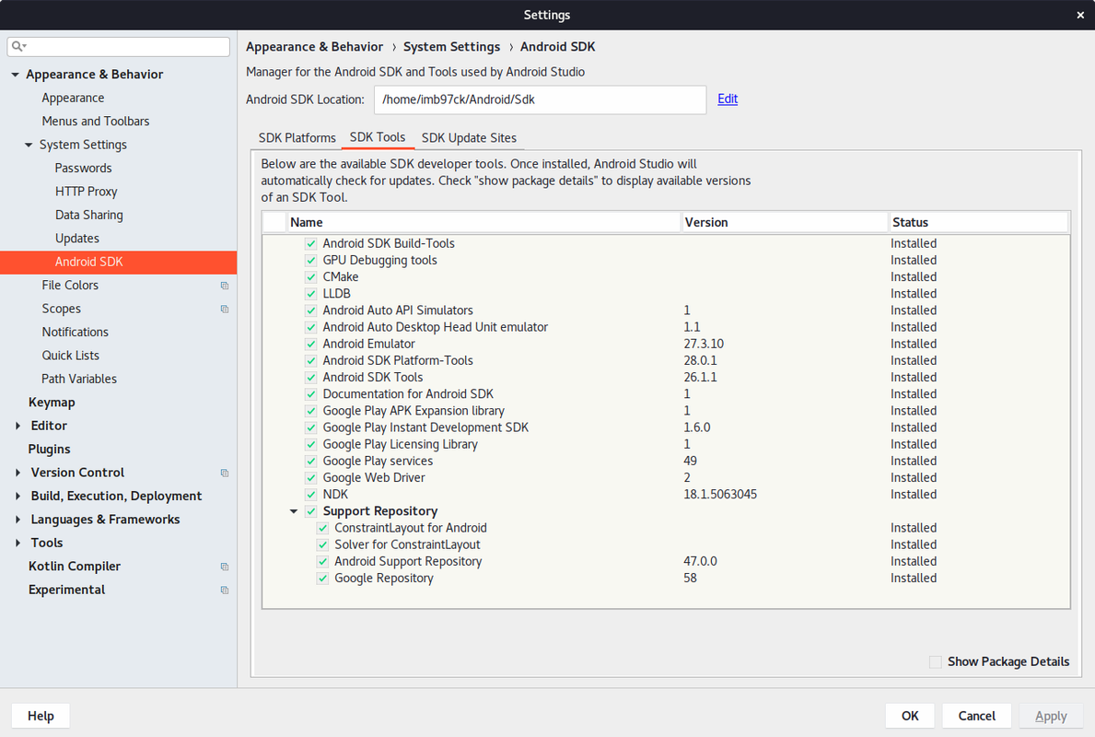Click the Help button
Image resolution: width=1095 pixels, height=737 pixels.
(41, 715)
